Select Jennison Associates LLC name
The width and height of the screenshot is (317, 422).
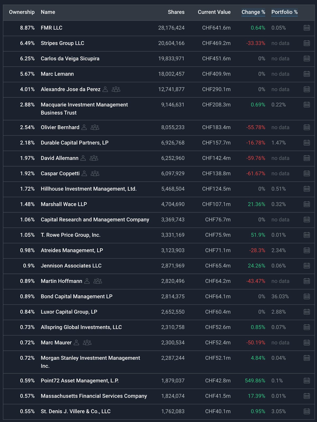[x=71, y=266]
